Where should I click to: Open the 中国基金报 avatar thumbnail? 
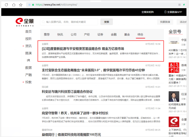coord(174,41)
